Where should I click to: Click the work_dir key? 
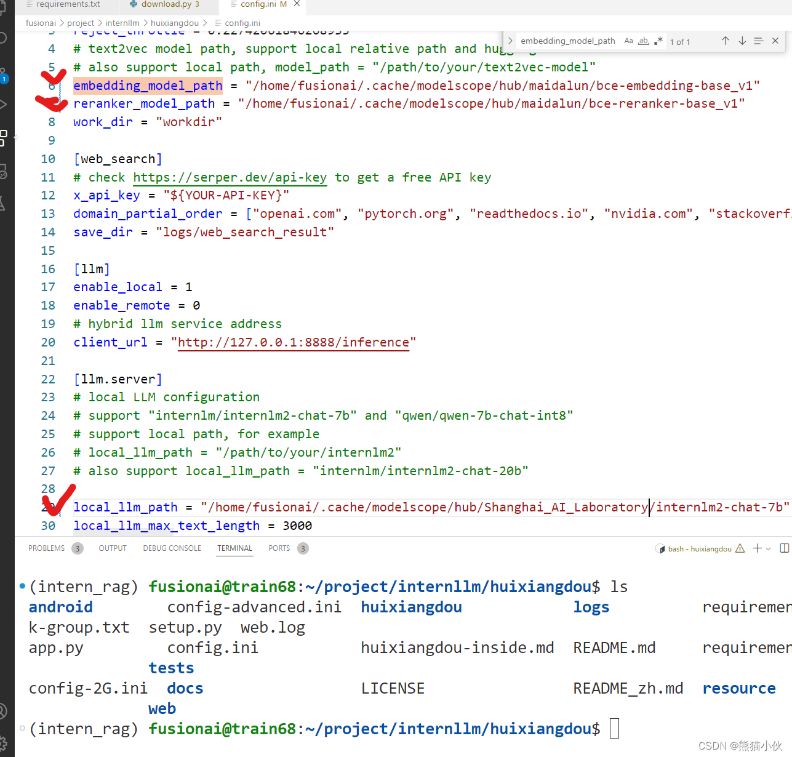coord(103,122)
